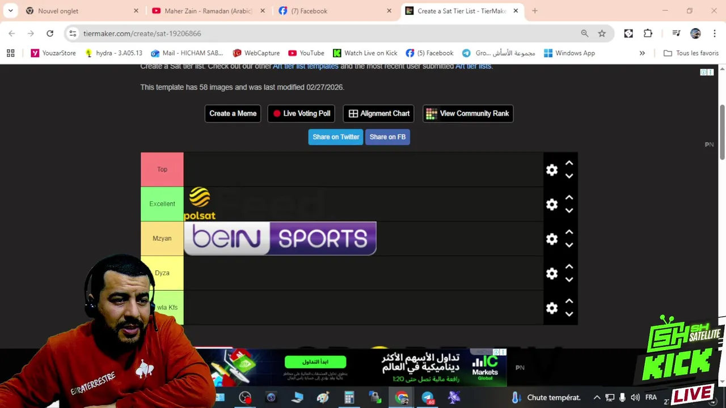Image resolution: width=726 pixels, height=408 pixels.
Task: Go back to the previous page
Action: 12,33
